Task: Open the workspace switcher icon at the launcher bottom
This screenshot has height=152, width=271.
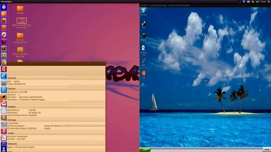Action: [x=4, y=145]
